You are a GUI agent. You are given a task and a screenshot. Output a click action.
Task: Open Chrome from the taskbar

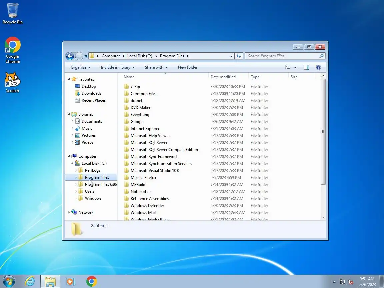click(x=92, y=281)
